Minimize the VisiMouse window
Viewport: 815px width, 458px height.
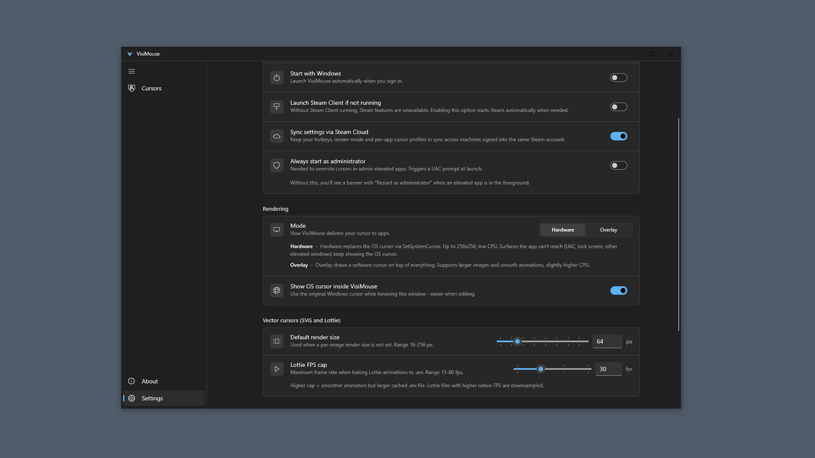[632, 54]
